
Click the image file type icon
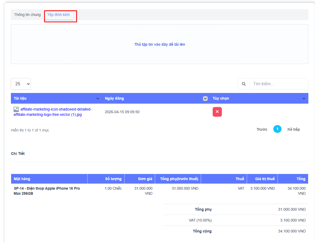click(x=16, y=109)
